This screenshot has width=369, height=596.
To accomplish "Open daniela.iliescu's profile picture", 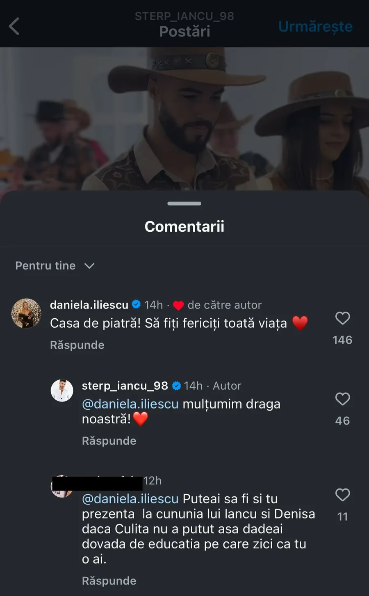I will click(26, 313).
